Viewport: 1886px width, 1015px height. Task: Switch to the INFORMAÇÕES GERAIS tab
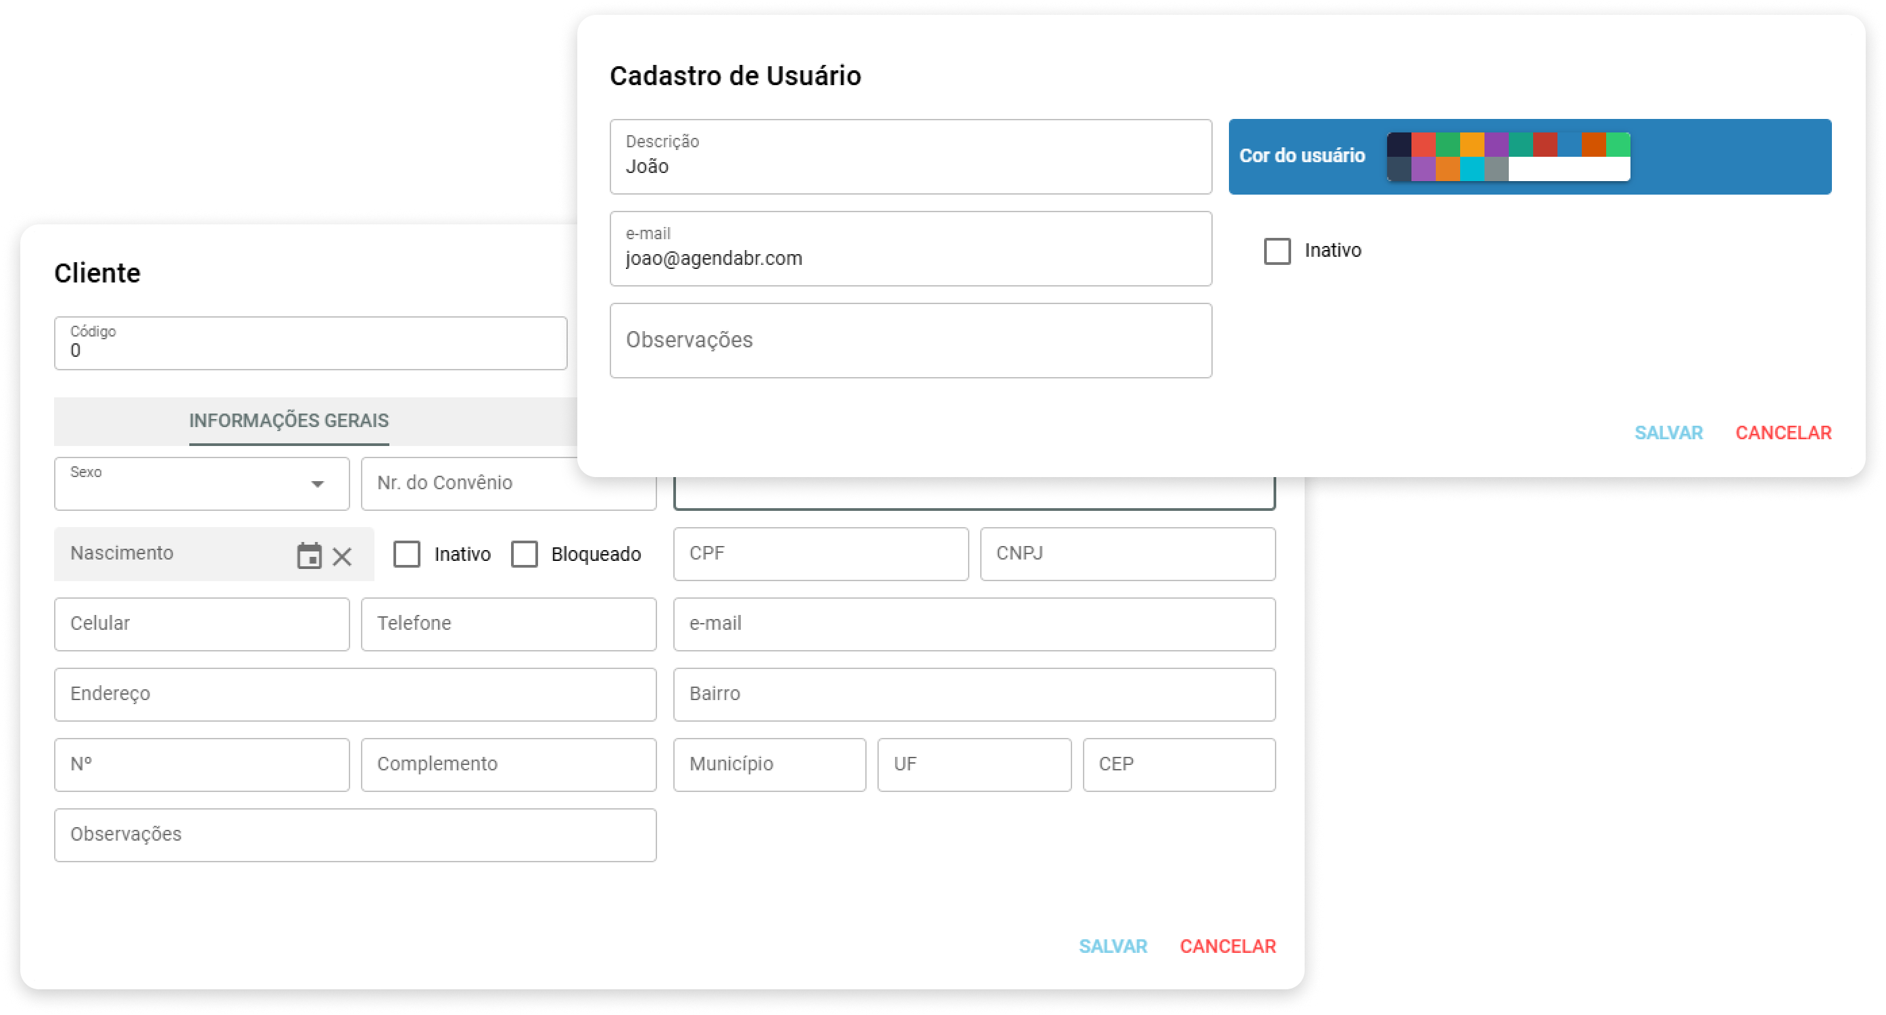[289, 421]
